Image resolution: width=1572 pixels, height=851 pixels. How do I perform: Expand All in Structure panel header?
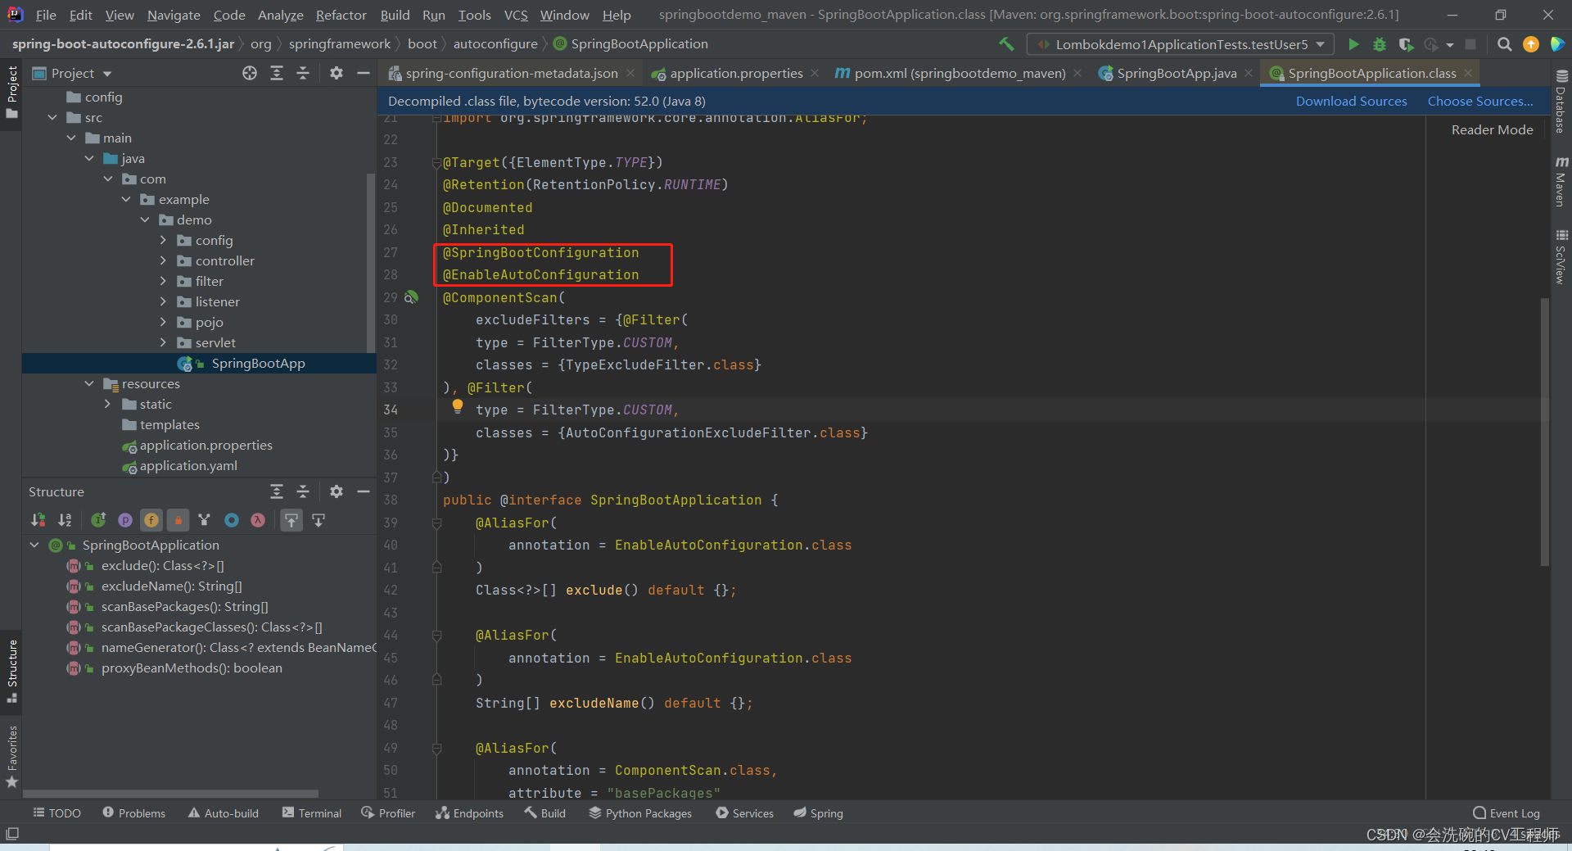tap(277, 491)
